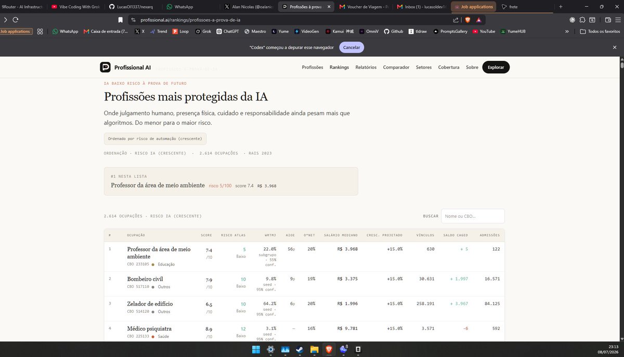Open the Github bookmark
The image size is (624, 357).
pyautogui.click(x=394, y=31)
